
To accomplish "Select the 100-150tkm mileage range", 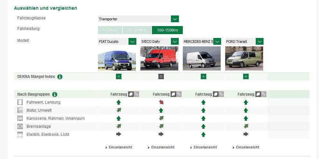I will (x=167, y=30).
